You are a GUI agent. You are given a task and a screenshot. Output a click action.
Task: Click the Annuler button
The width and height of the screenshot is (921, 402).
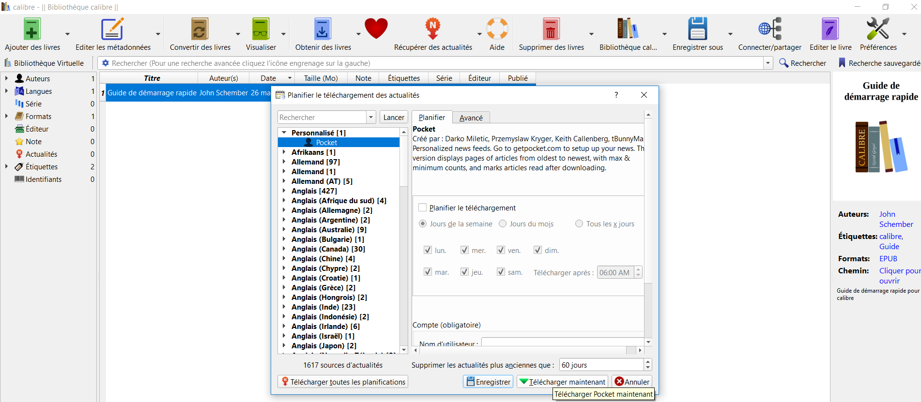pyautogui.click(x=632, y=382)
